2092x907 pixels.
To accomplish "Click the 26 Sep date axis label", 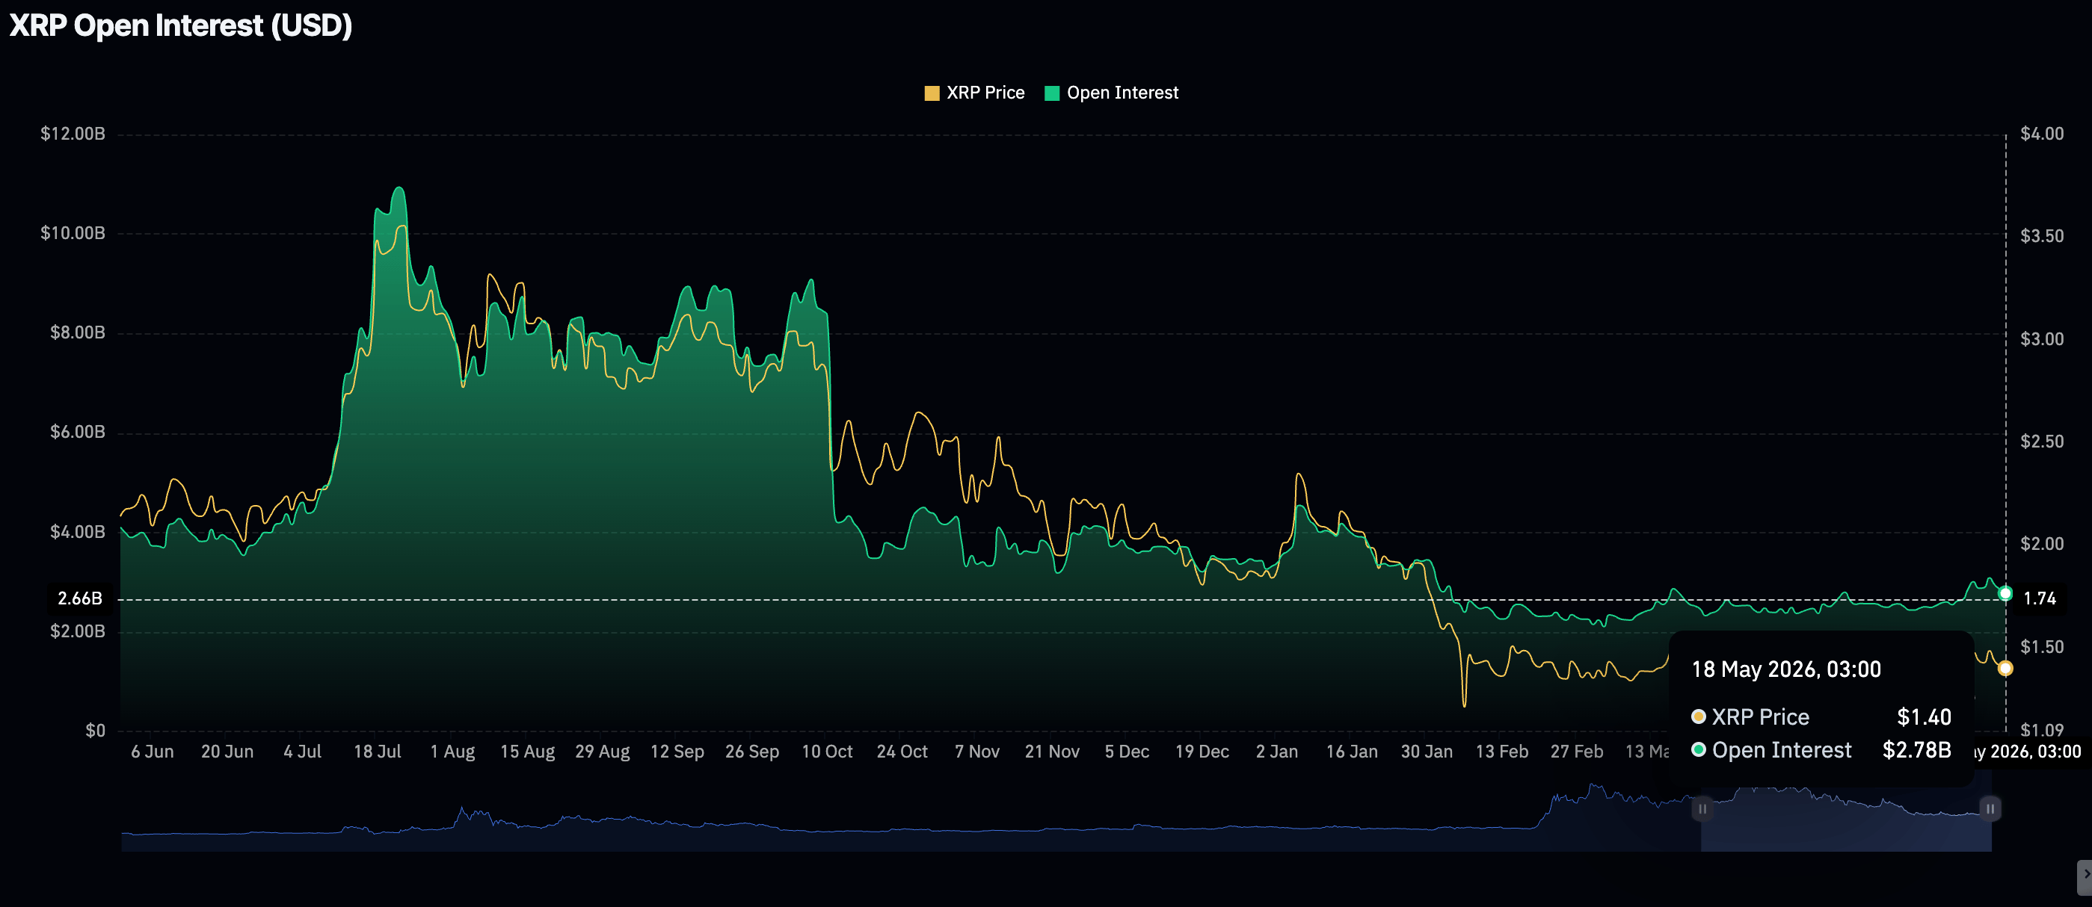I will (x=752, y=752).
